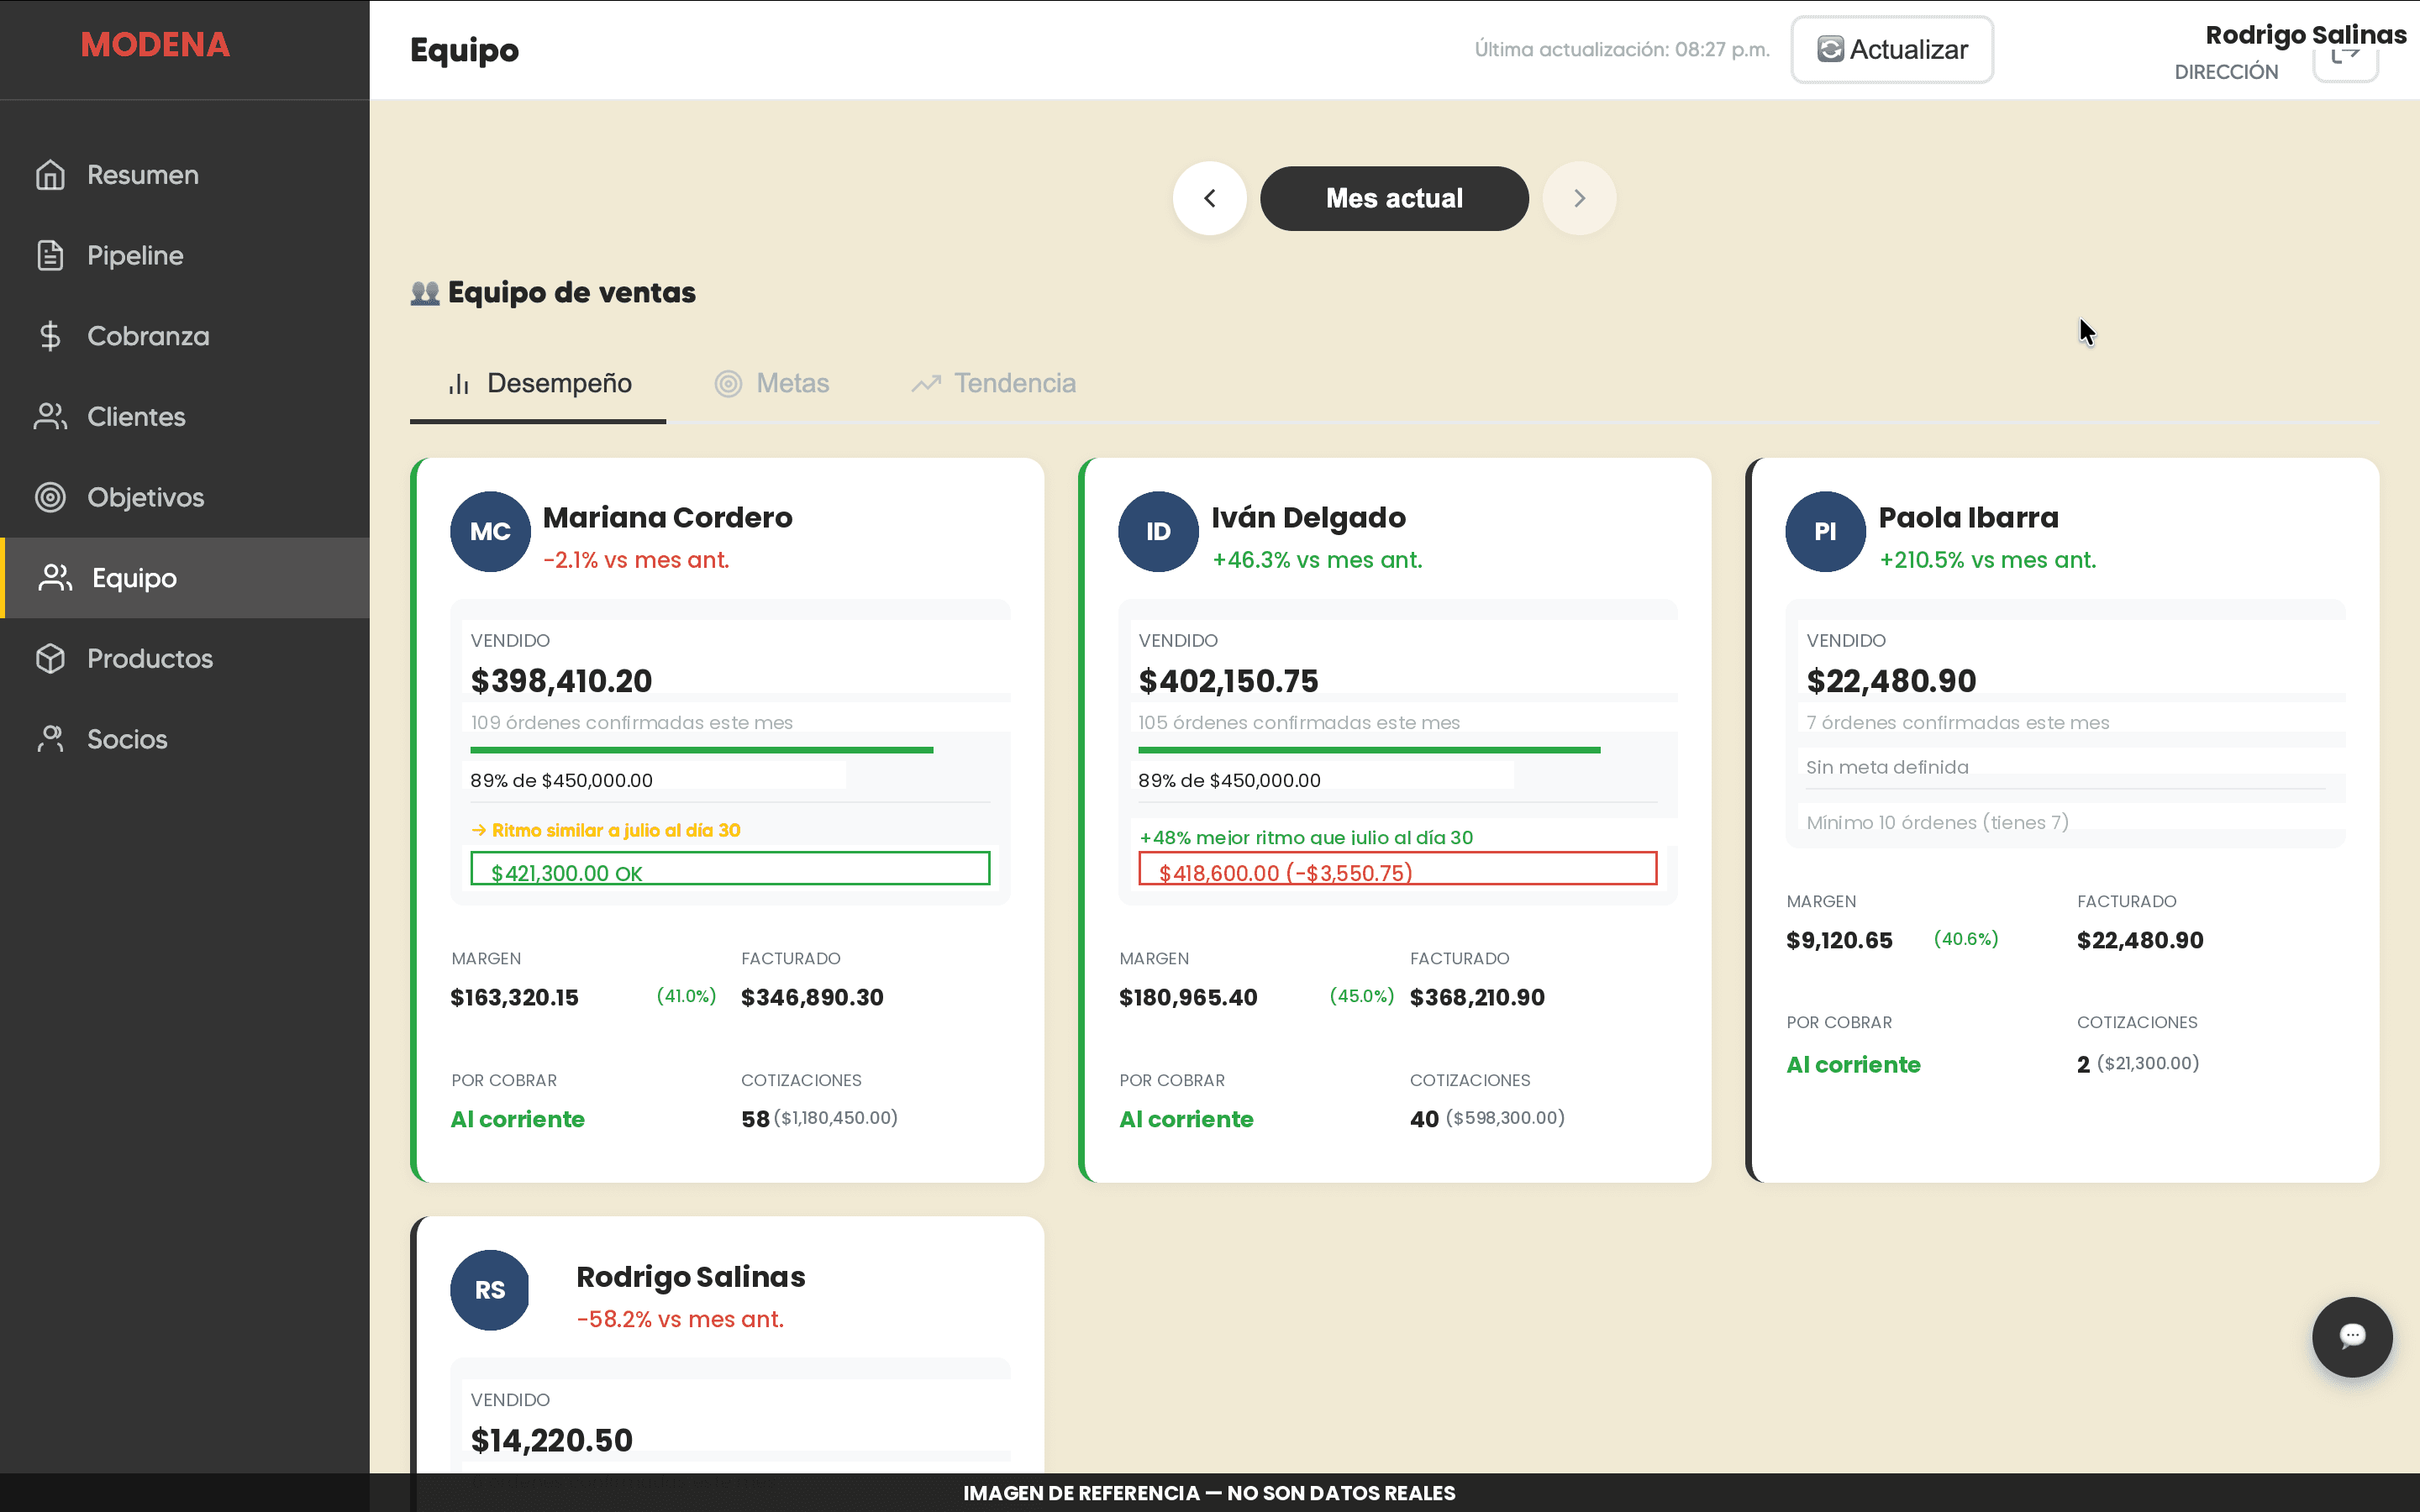The height and width of the screenshot is (1512, 2420).
Task: Click the people emoji beside Equipo de ventas
Action: point(425,293)
